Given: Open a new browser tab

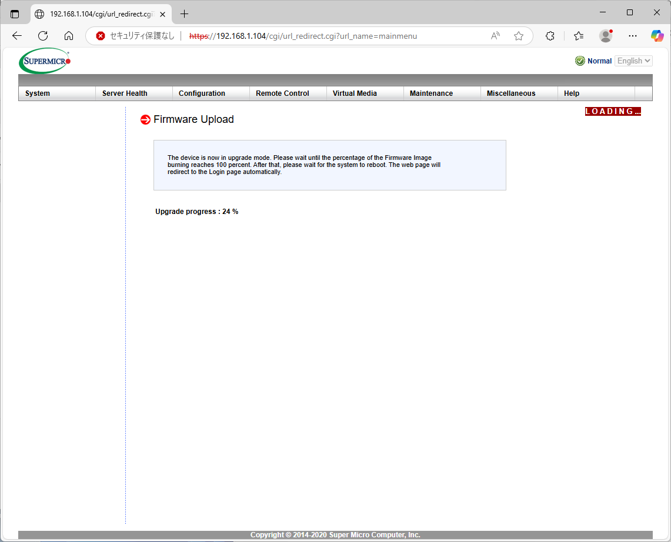Looking at the screenshot, I should [x=185, y=14].
